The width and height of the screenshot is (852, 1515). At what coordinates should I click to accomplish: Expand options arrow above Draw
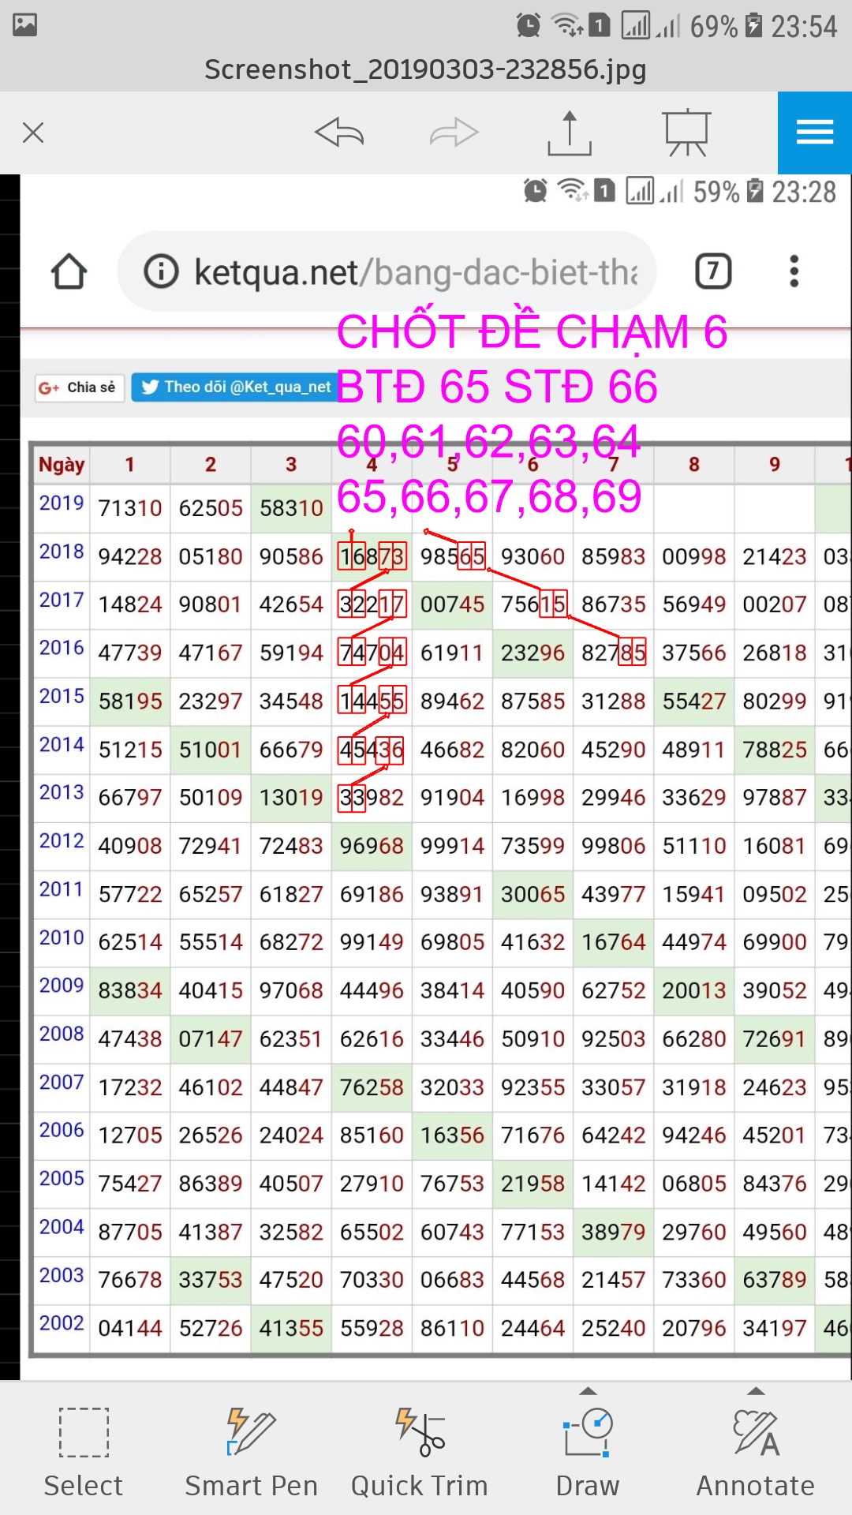tap(588, 1391)
